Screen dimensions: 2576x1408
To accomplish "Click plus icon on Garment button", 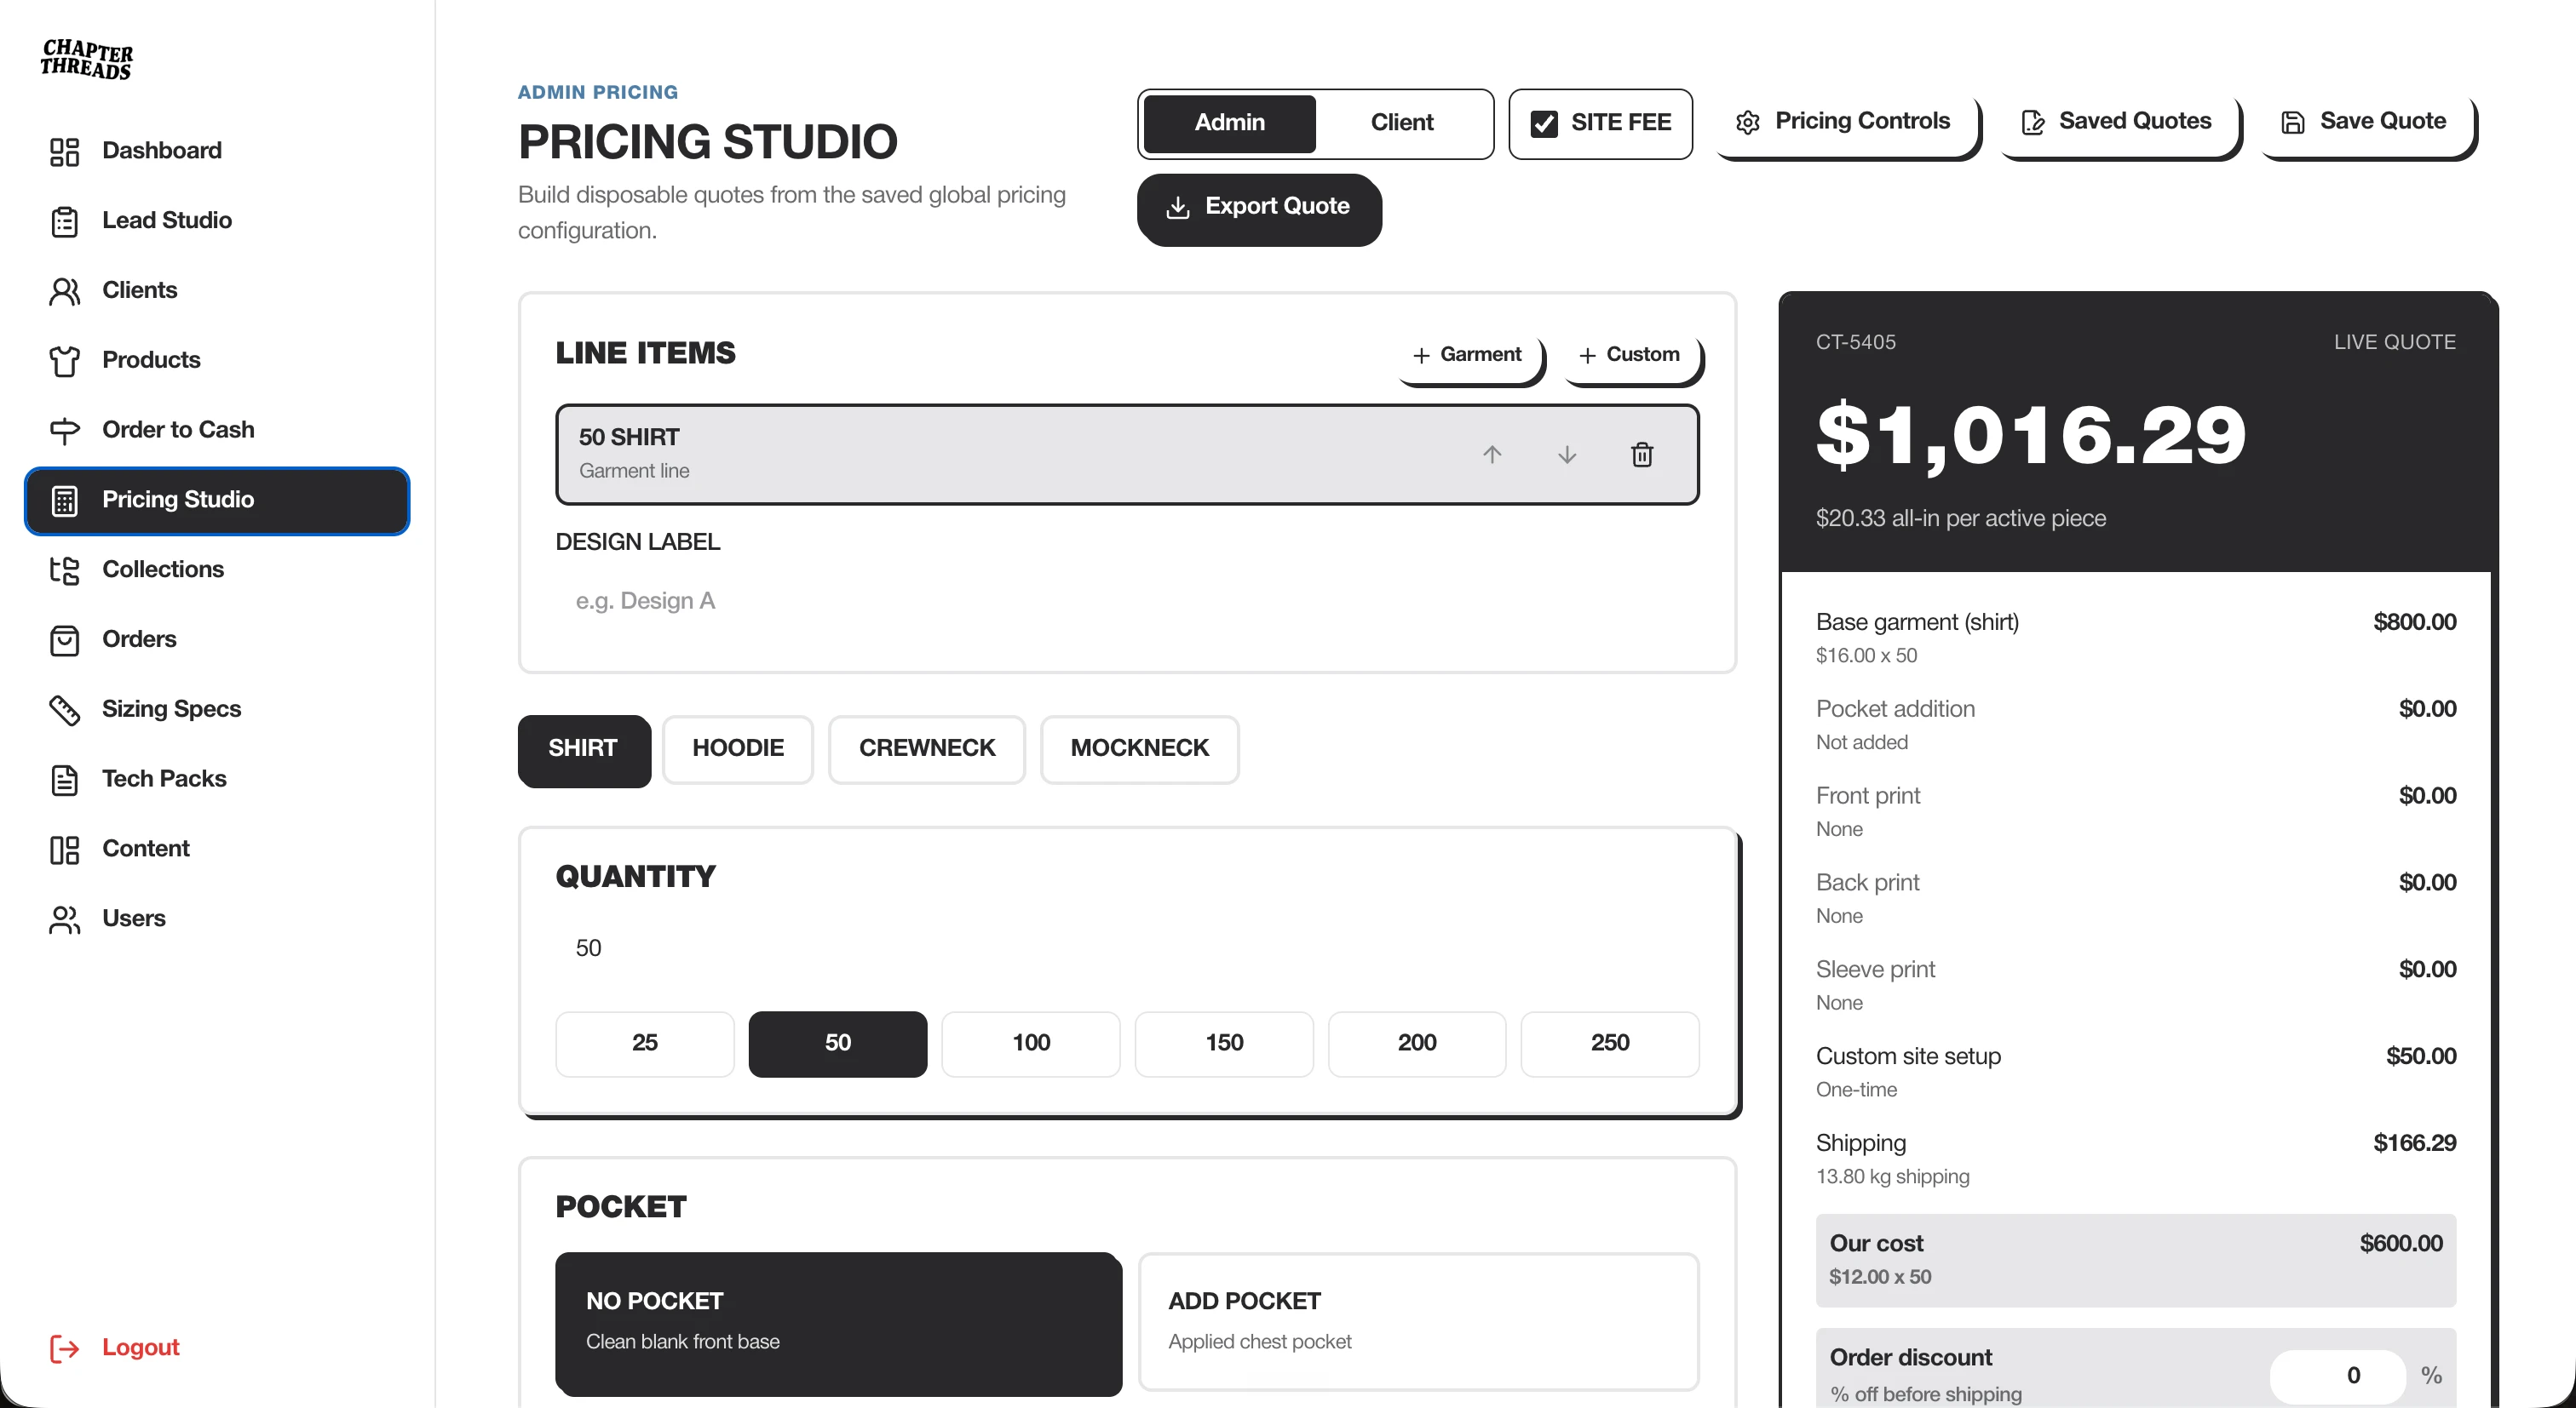I will coord(1421,355).
